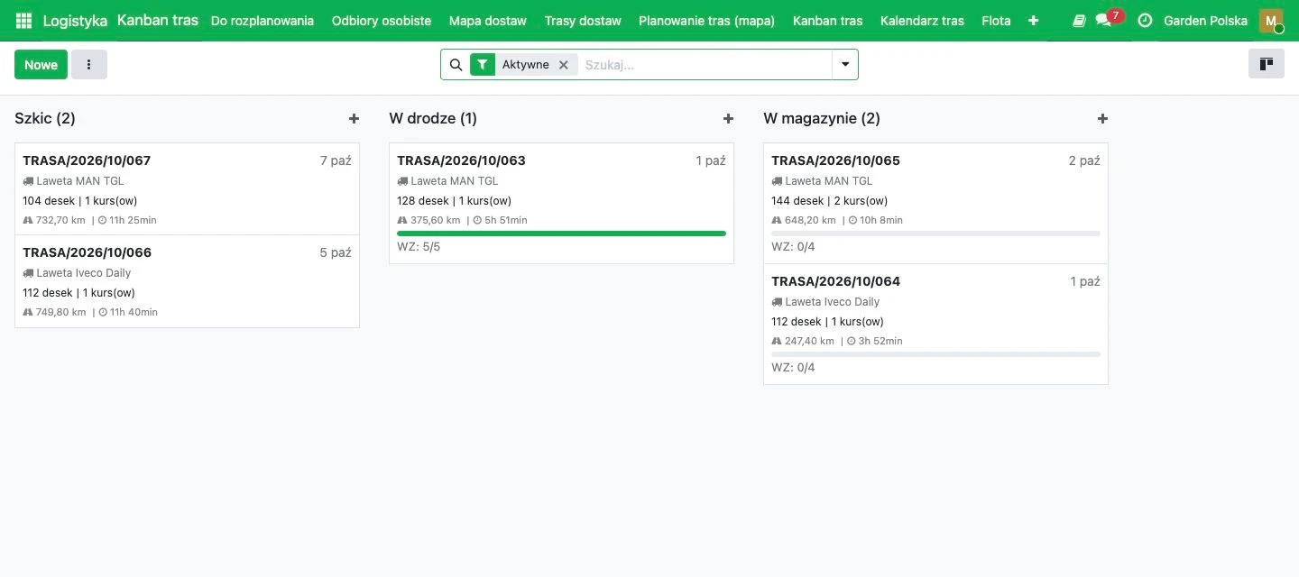Open the main apps grid menu
The image size is (1299, 577).
pyautogui.click(x=24, y=21)
